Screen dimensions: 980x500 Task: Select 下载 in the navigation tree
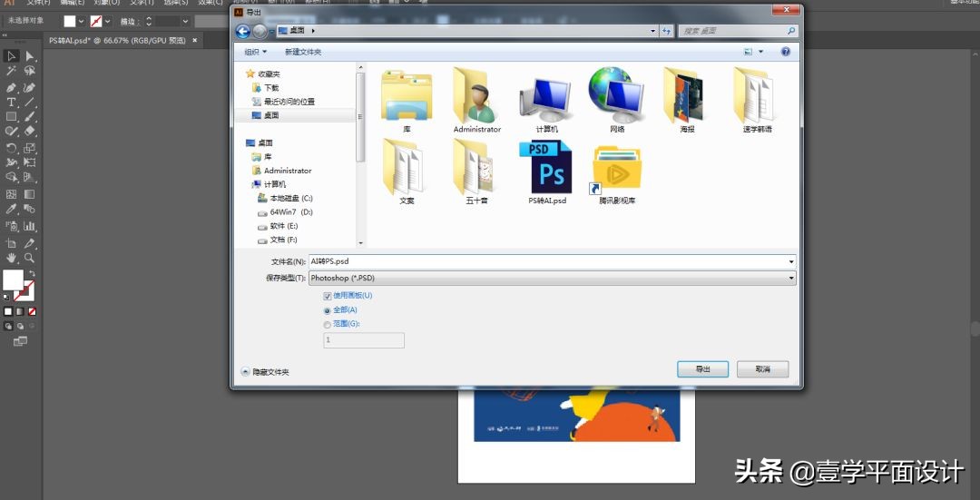(x=266, y=88)
